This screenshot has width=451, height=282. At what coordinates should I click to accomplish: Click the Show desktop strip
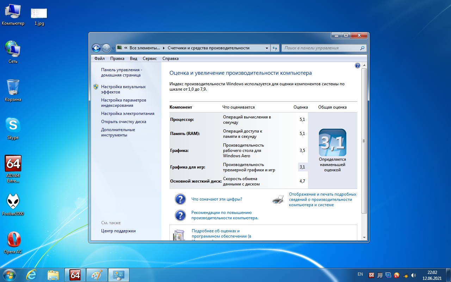click(x=448, y=275)
